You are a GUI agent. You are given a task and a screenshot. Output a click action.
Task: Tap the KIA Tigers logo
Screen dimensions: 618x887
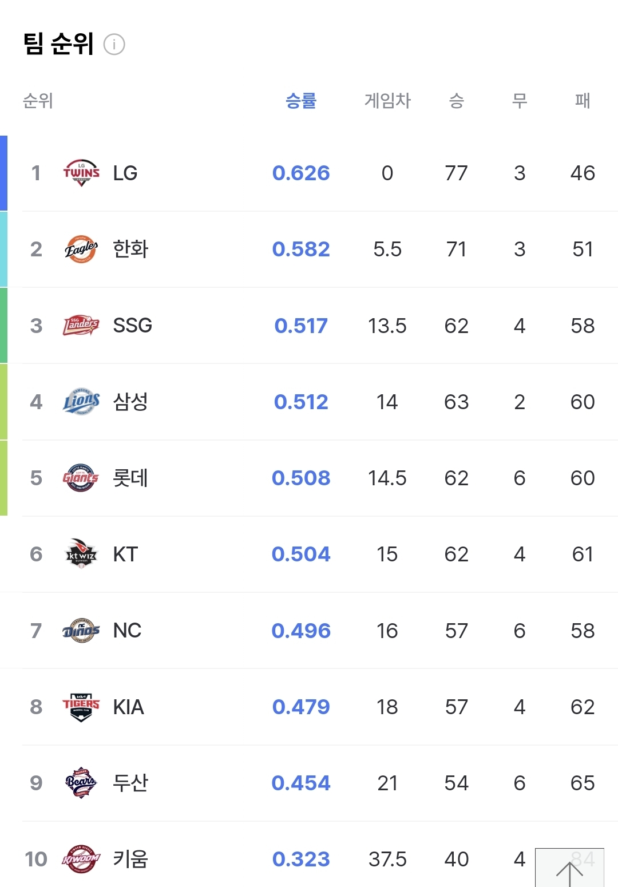click(81, 707)
